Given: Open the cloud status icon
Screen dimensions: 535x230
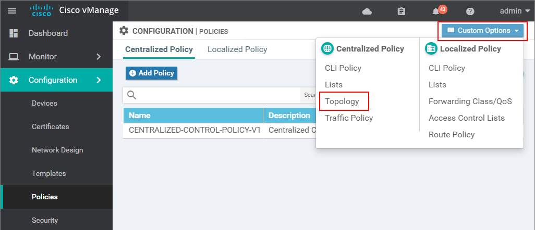Looking at the screenshot, I should [367, 11].
